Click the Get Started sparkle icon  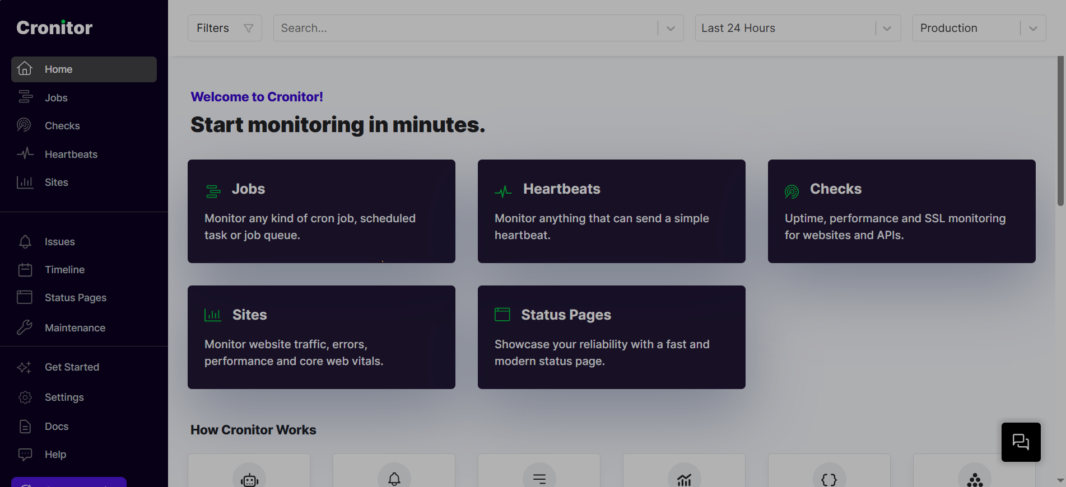click(25, 367)
